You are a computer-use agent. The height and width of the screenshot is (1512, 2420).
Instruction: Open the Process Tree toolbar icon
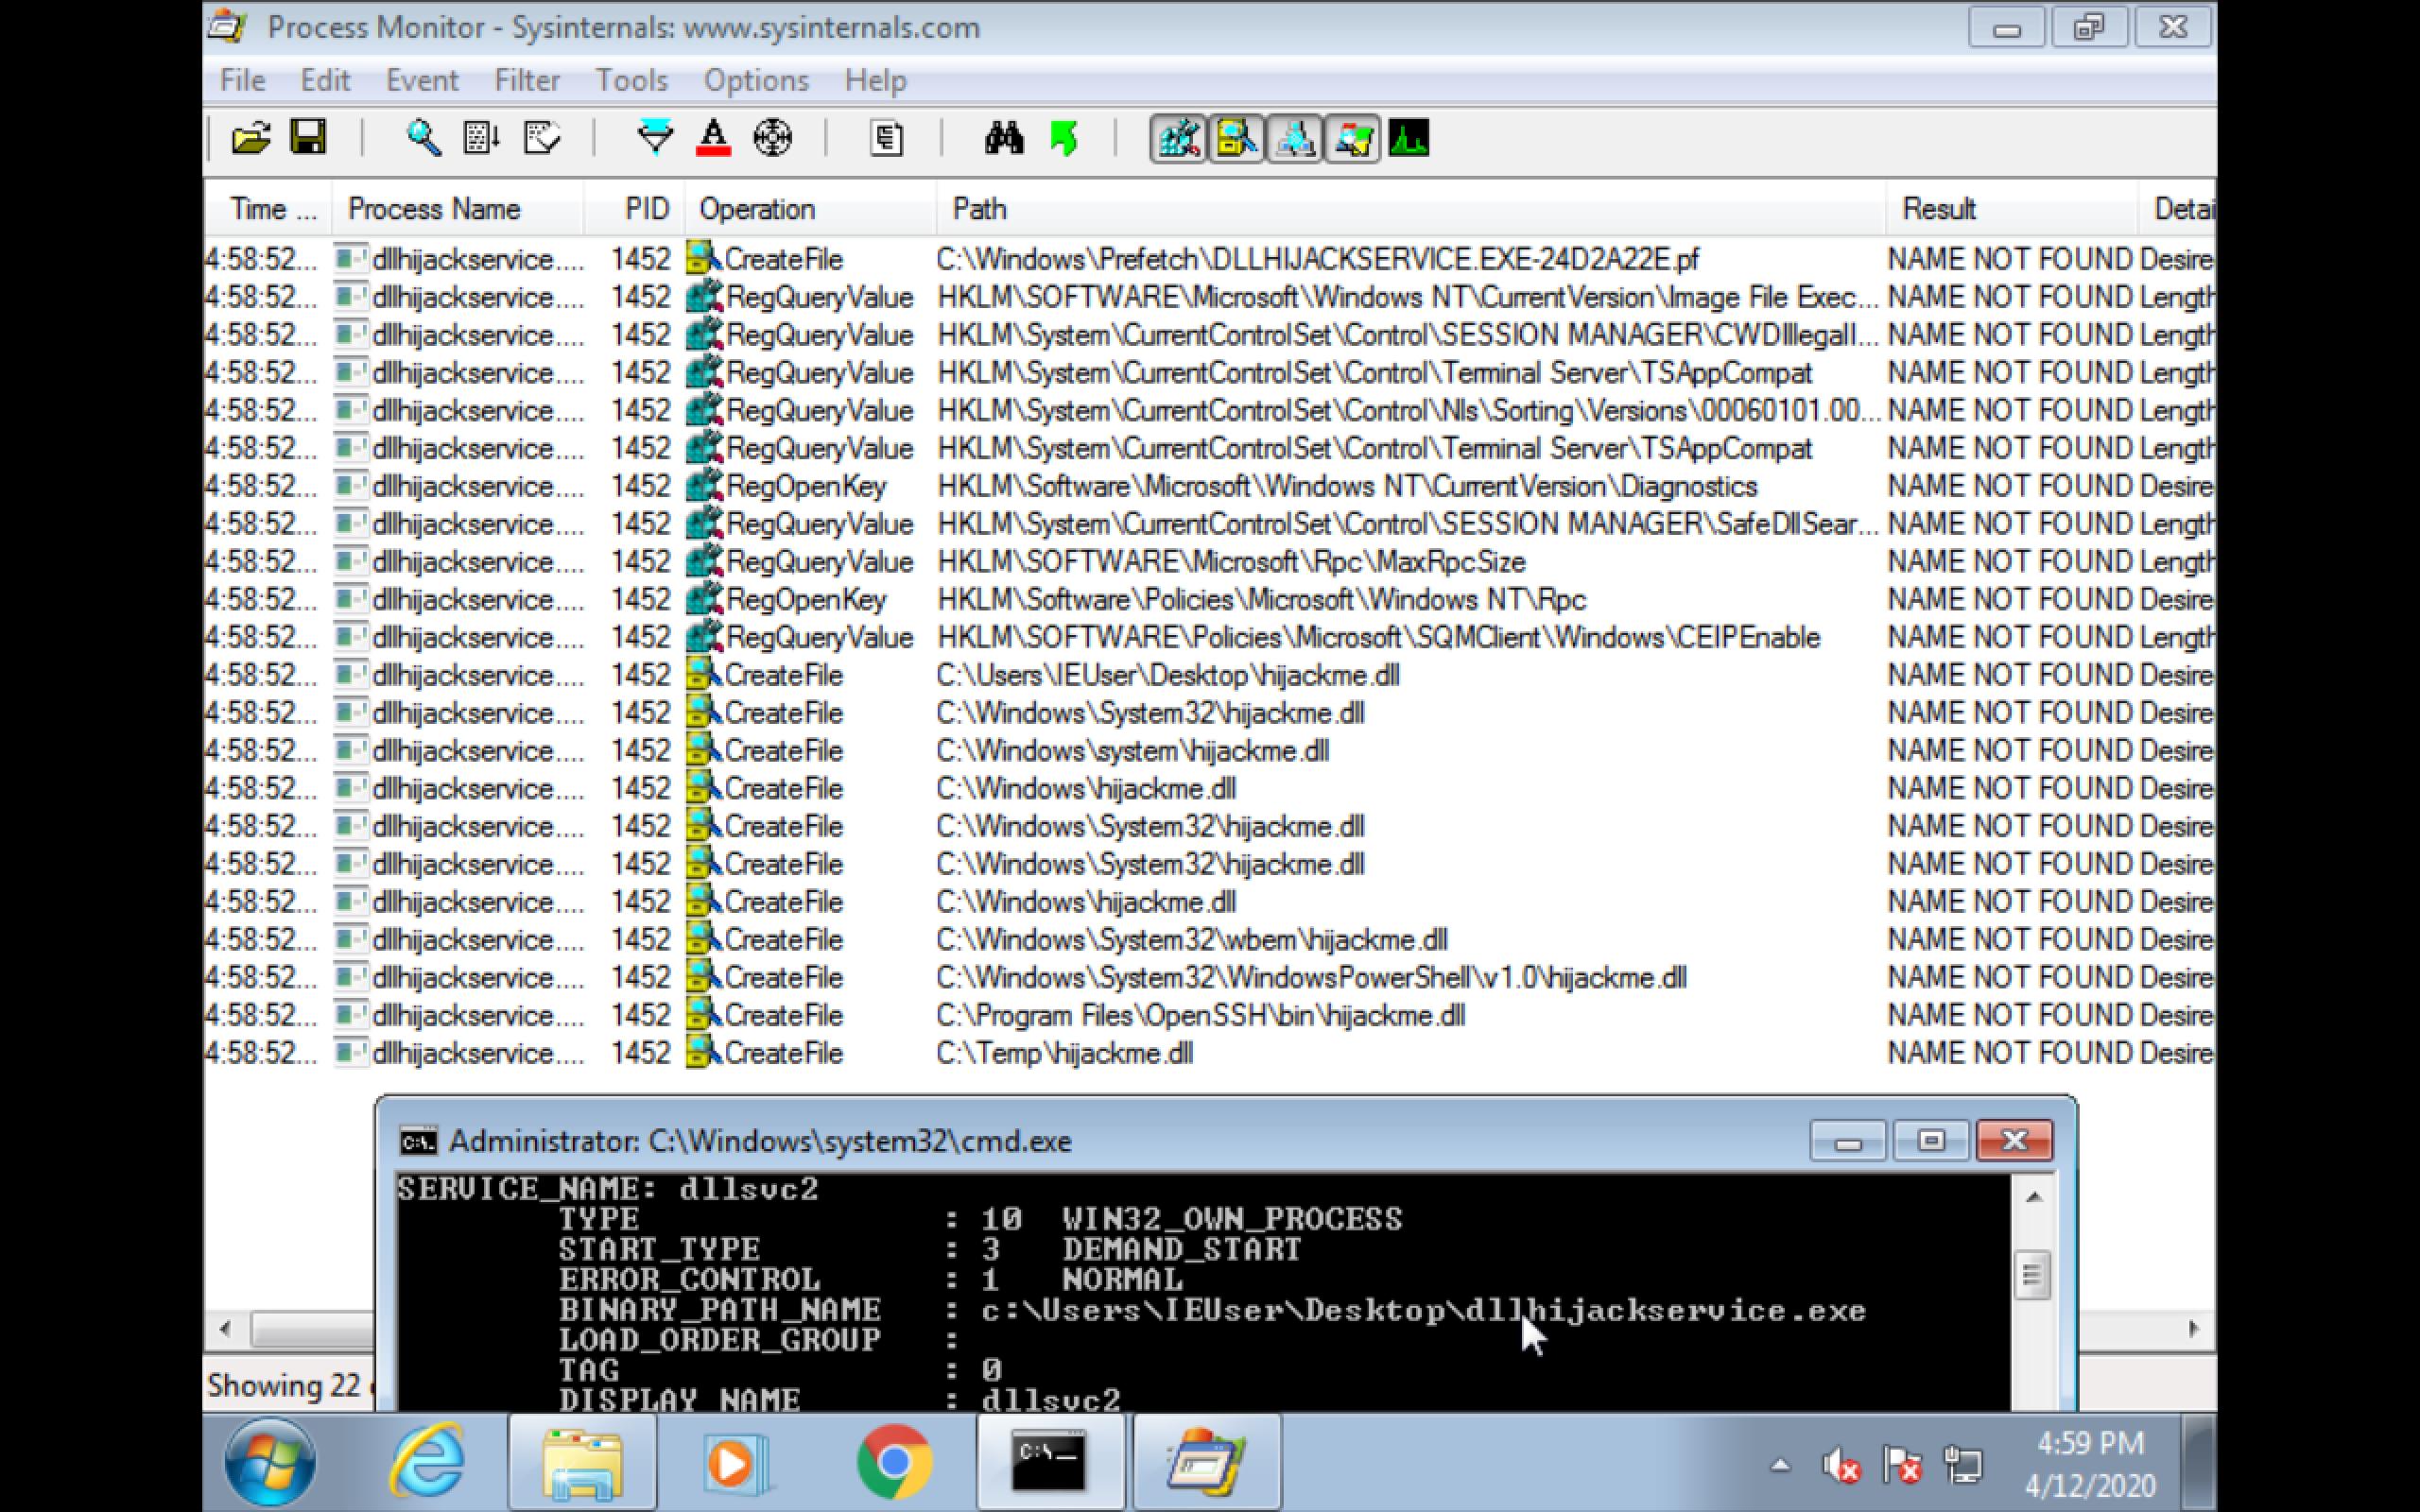(886, 138)
